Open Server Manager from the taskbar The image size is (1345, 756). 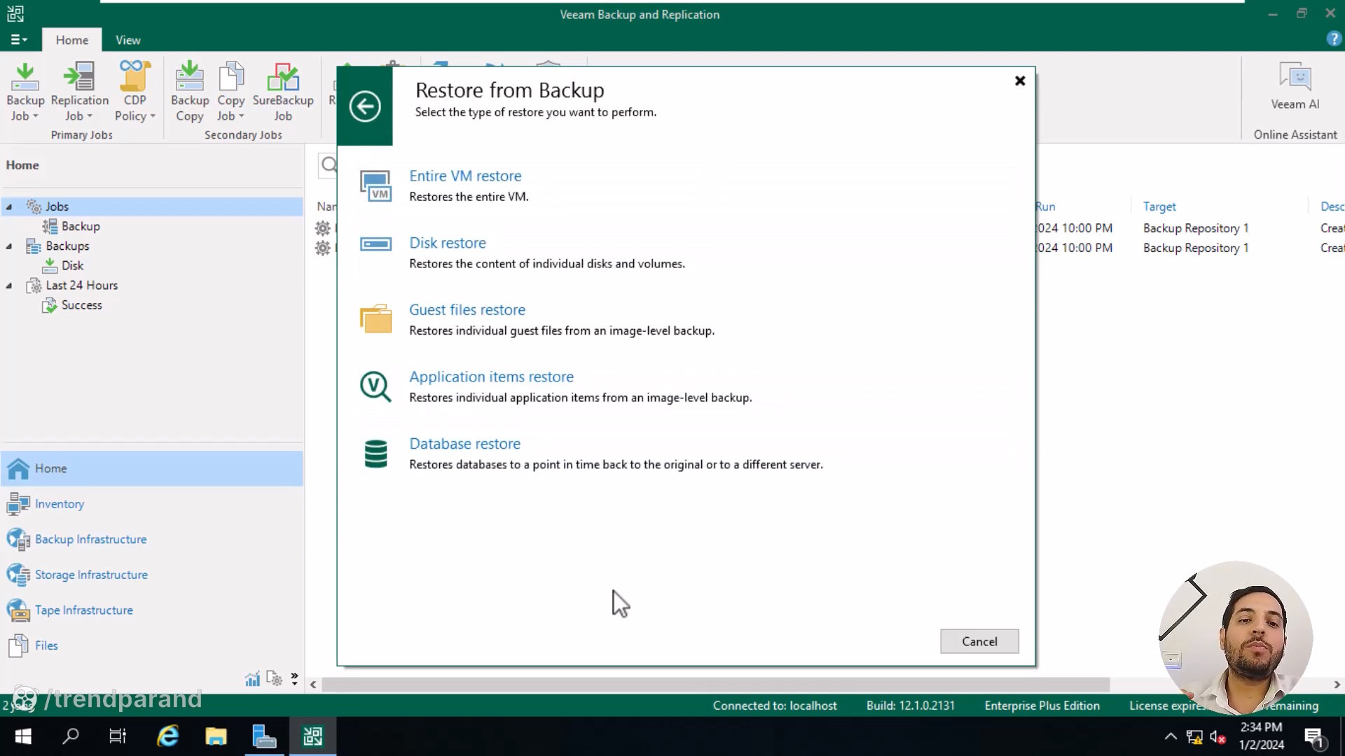tap(264, 736)
